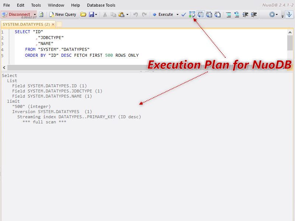Click the copy icon
Screen dimensions: 295x221
coord(113,14)
